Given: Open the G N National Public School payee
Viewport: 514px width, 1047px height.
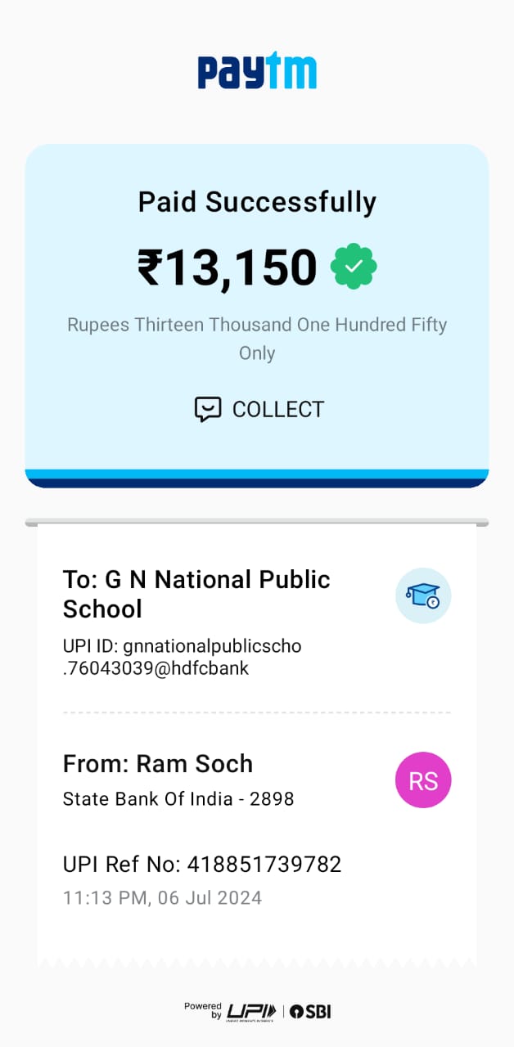Looking at the screenshot, I should [196, 594].
